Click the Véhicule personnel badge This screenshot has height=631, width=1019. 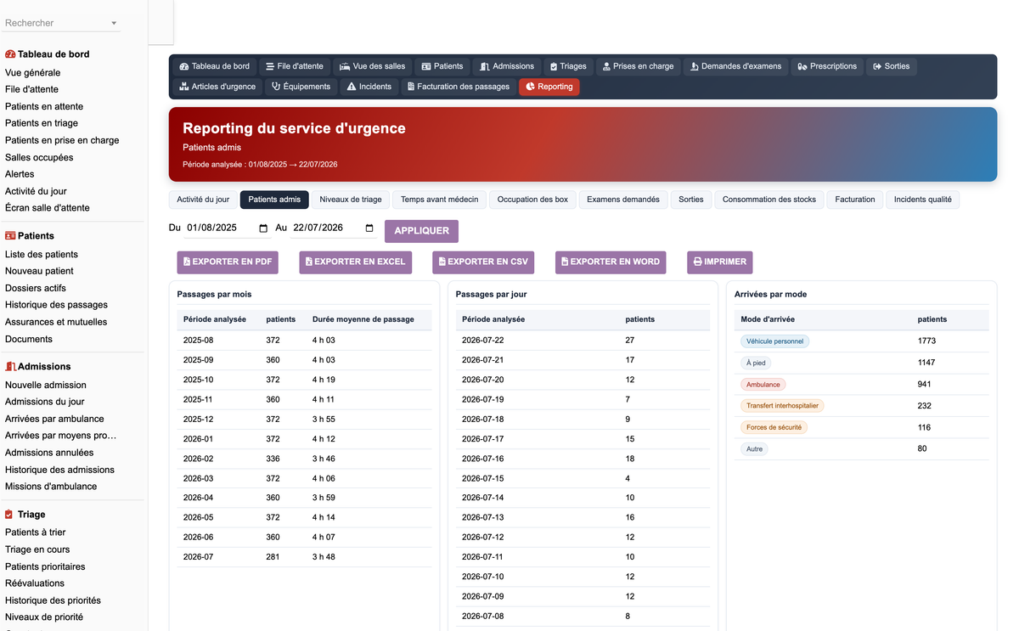(x=774, y=341)
